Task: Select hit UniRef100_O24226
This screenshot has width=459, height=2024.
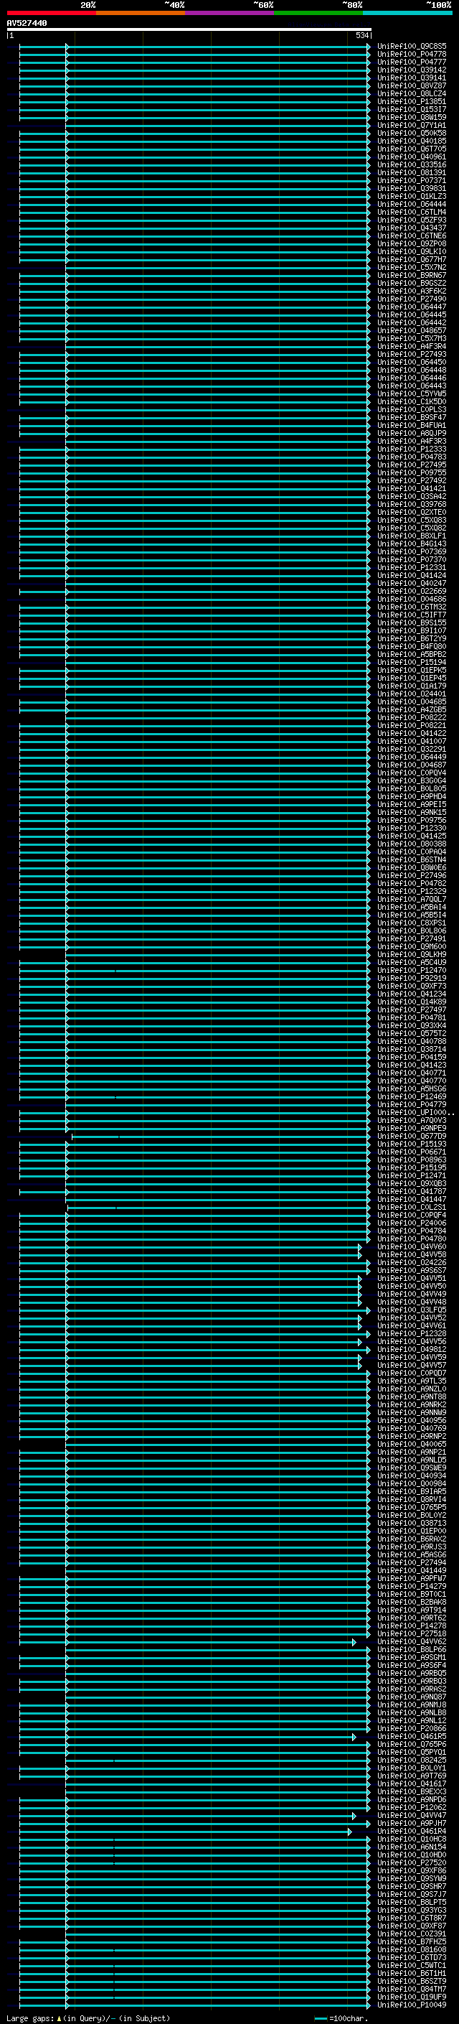Action: (x=412, y=1263)
